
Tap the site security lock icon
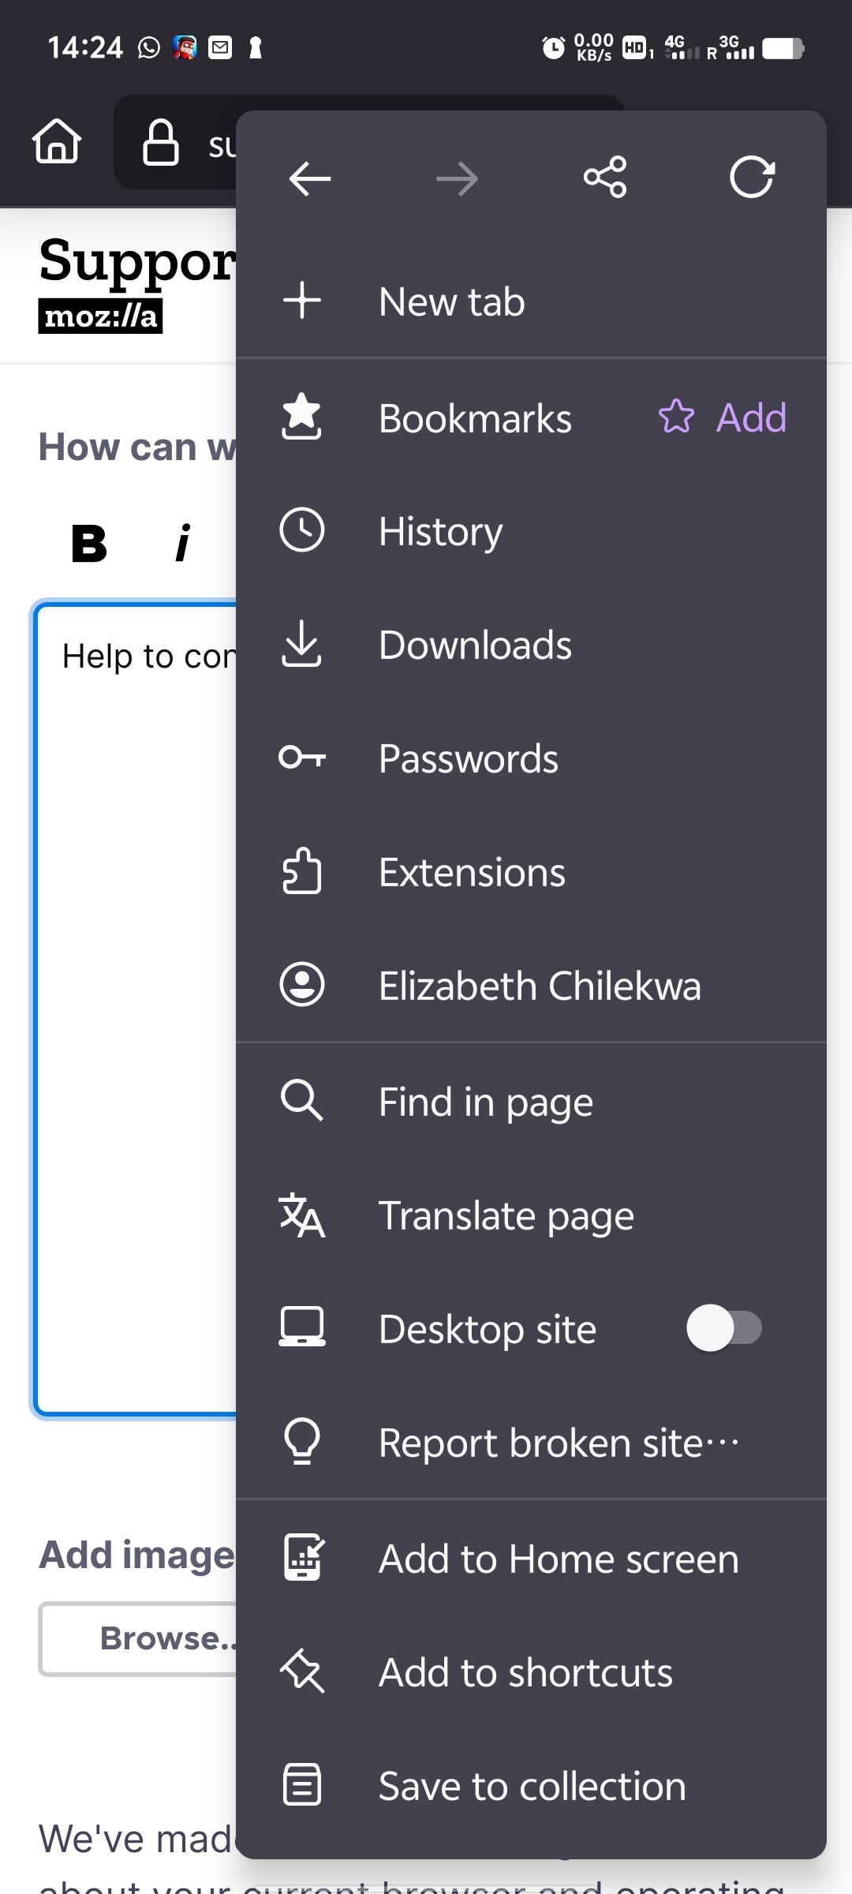tap(160, 142)
